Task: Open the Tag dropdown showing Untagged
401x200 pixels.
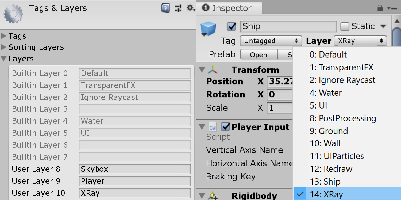Action: click(x=271, y=41)
